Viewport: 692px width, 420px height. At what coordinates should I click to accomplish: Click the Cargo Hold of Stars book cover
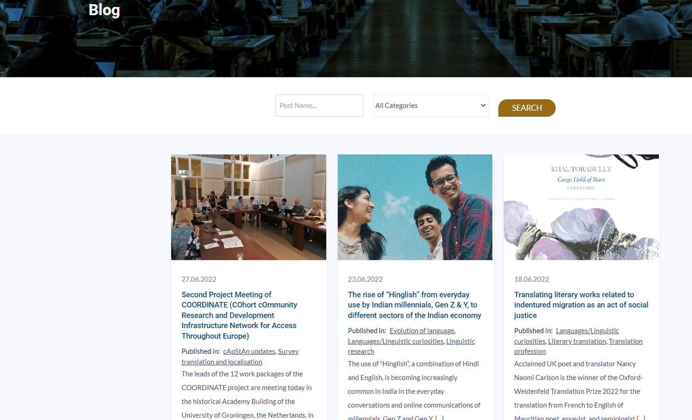(x=581, y=207)
